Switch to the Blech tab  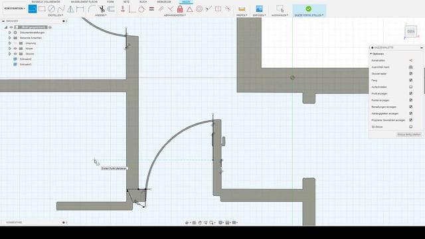[143, 1]
